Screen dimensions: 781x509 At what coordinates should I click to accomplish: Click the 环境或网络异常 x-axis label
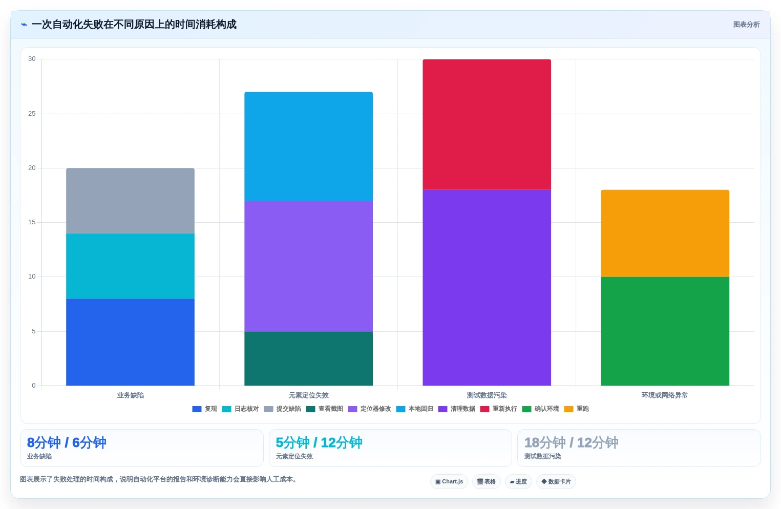point(665,395)
